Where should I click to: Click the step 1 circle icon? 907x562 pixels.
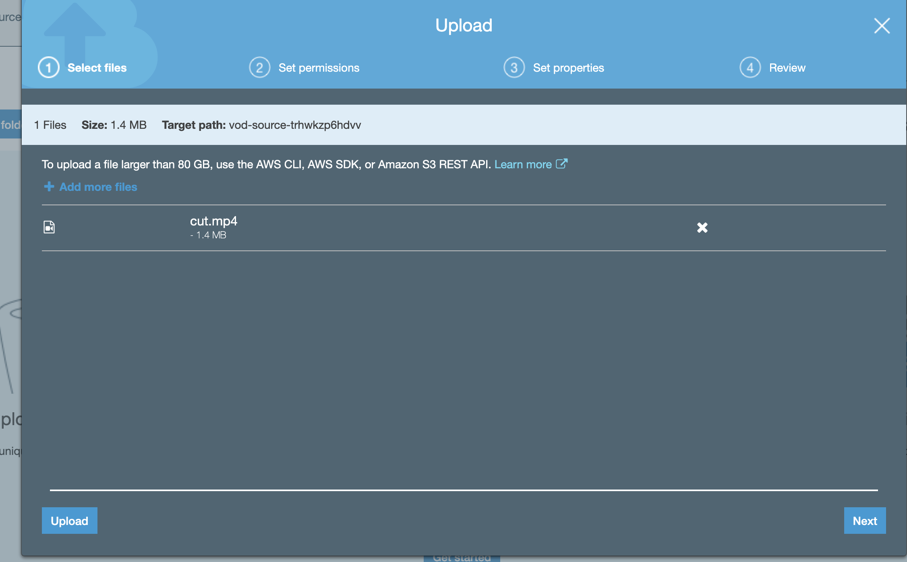[49, 68]
